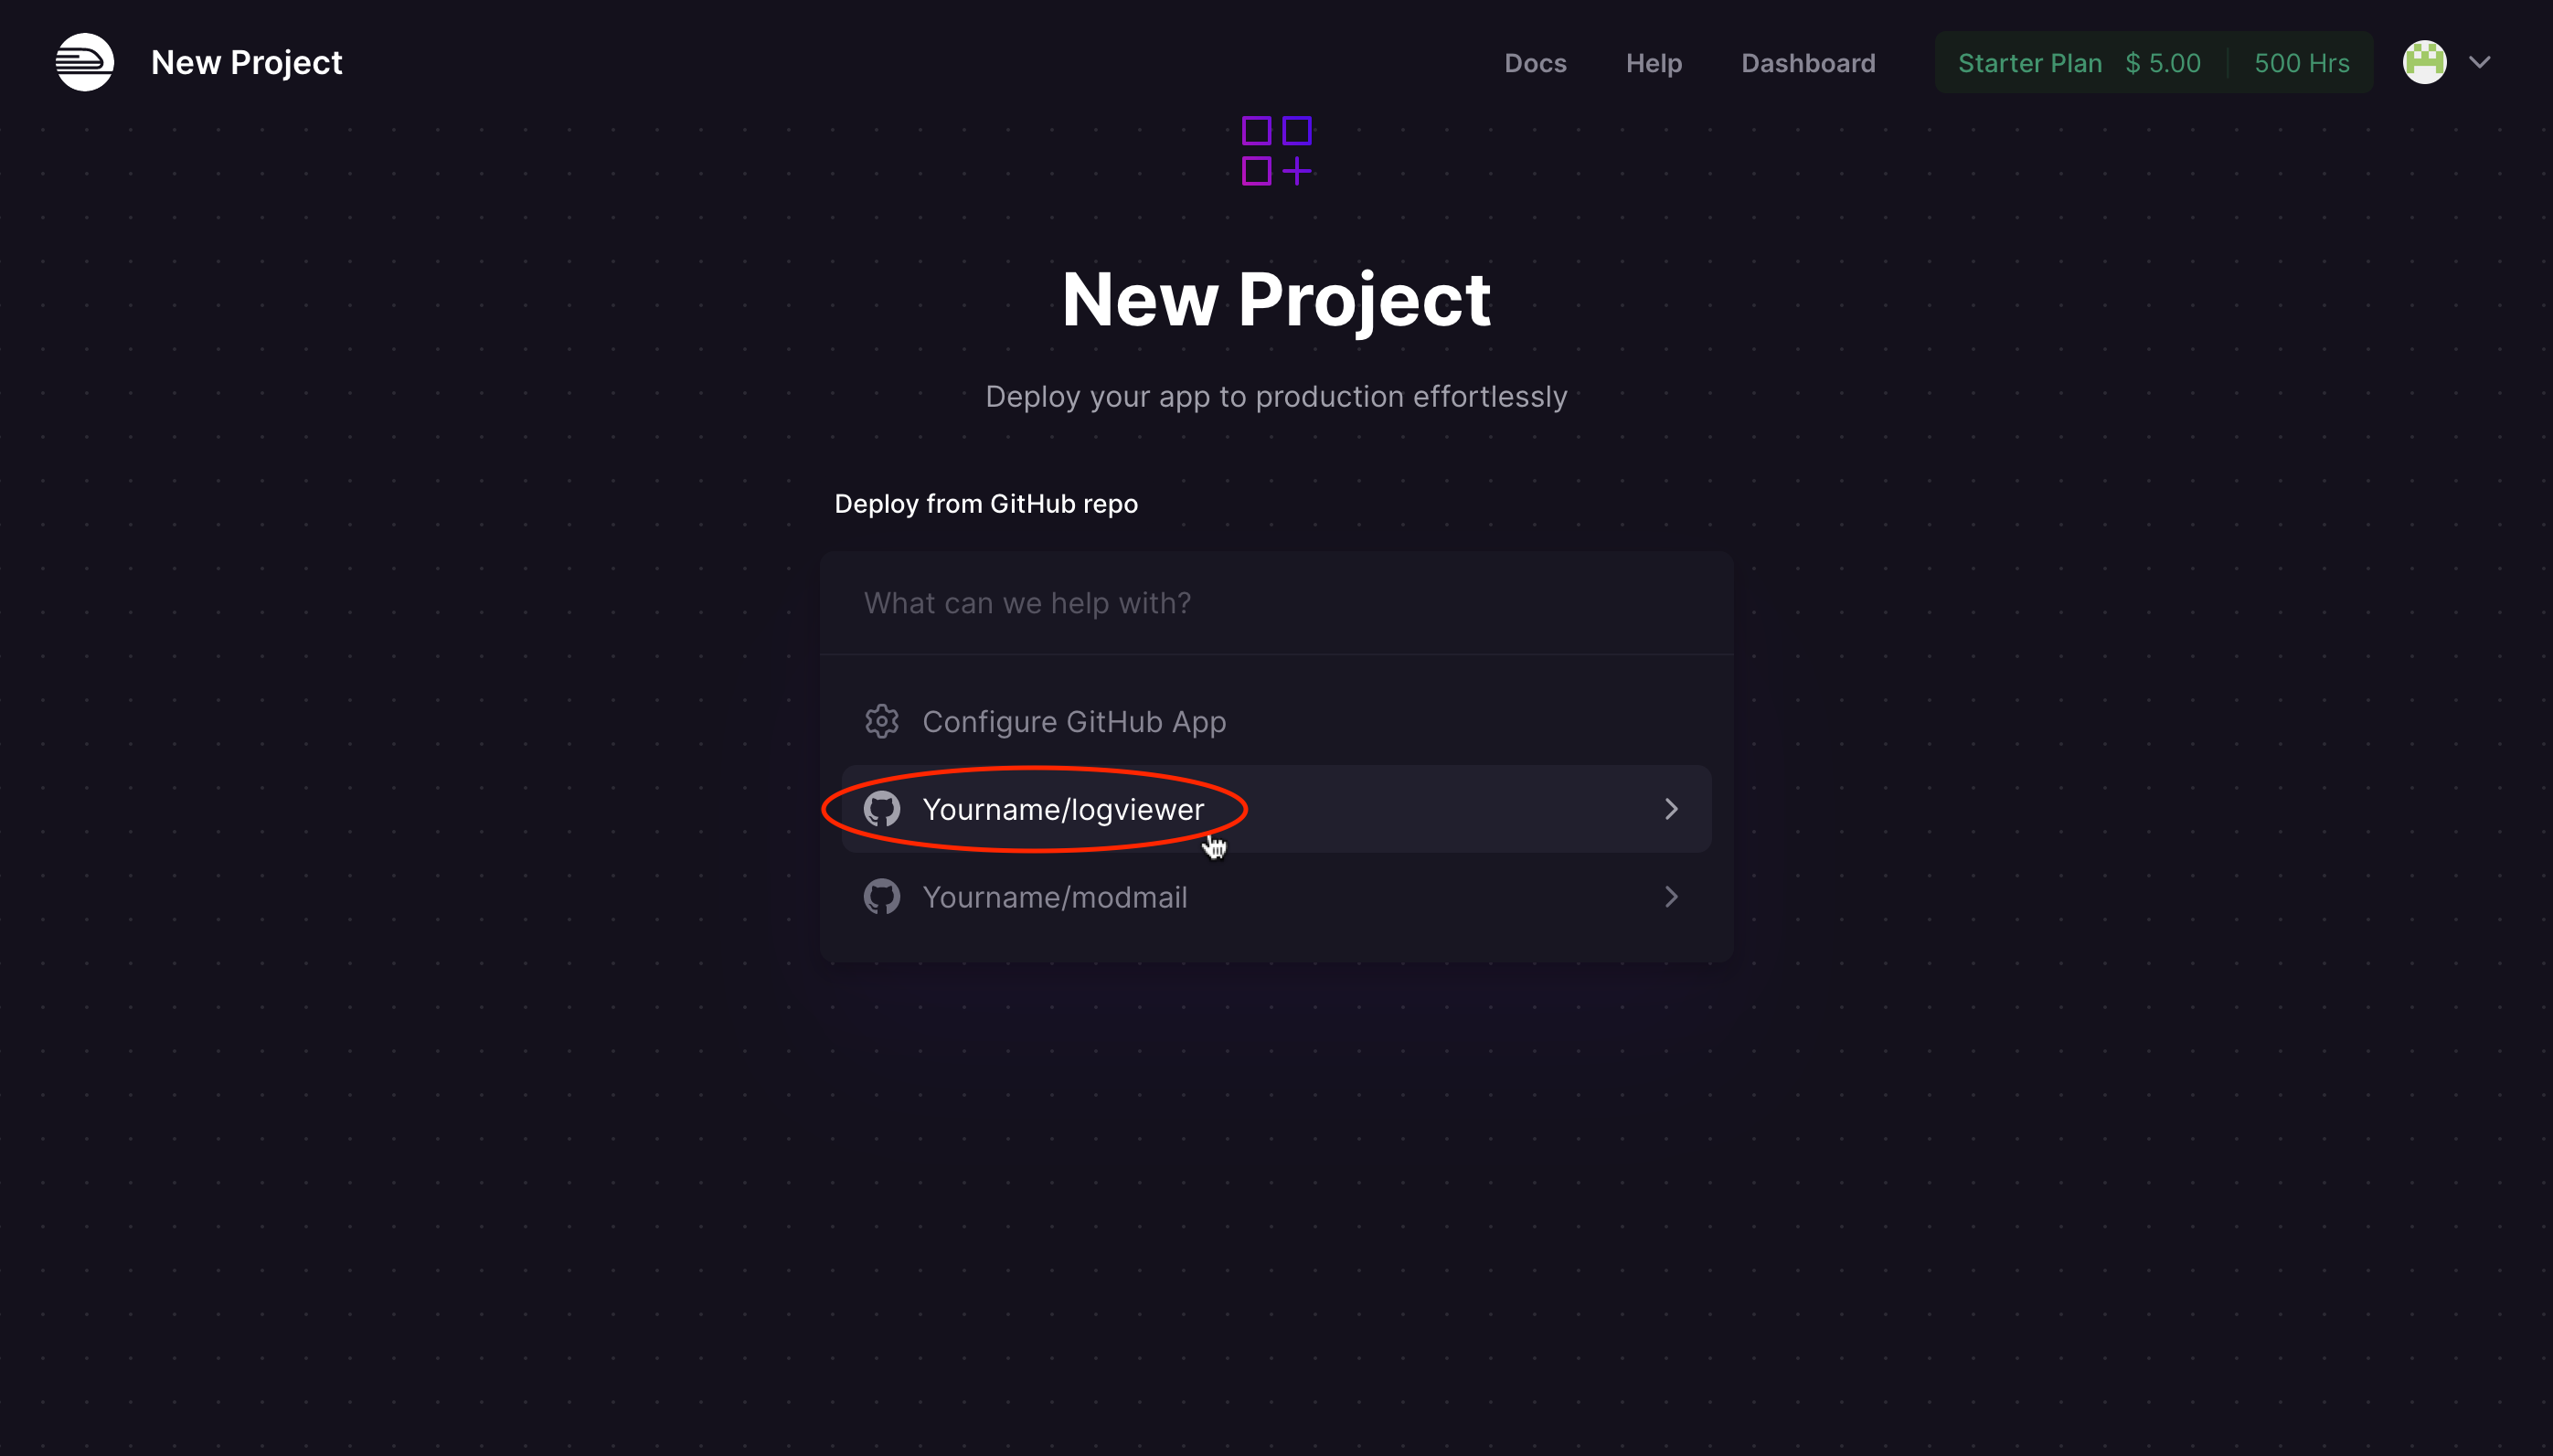Expand the Yourname/logviewer row chevron
The width and height of the screenshot is (2553, 1456).
click(x=1671, y=809)
